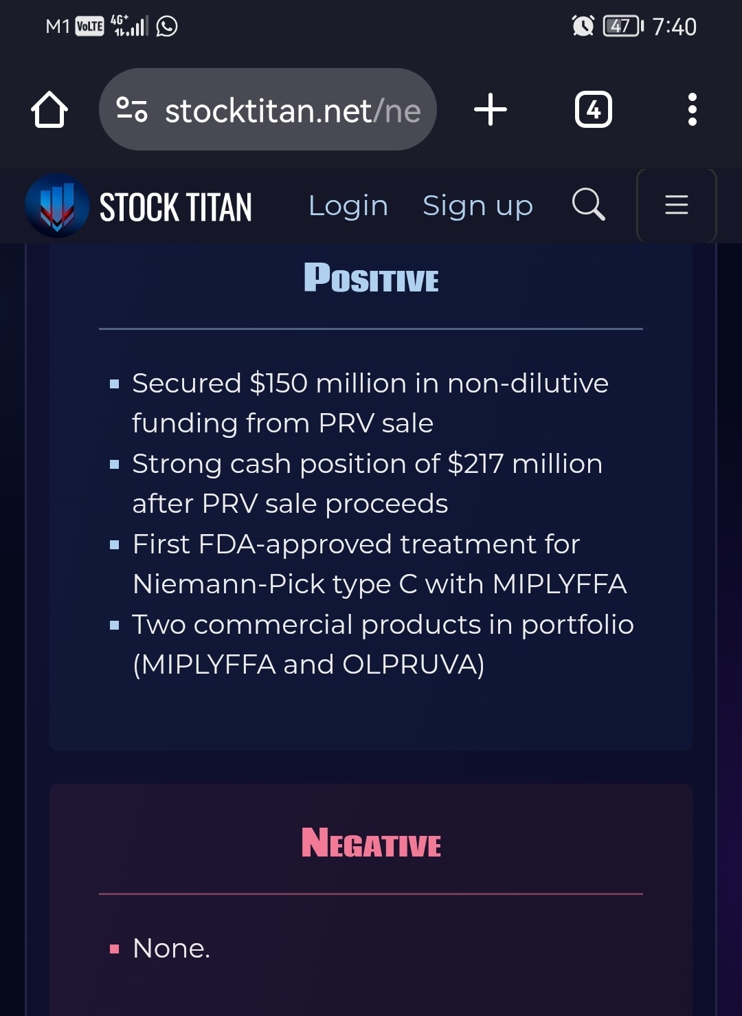
Task: Focus the stocktitan.net address bar
Action: click(x=268, y=109)
